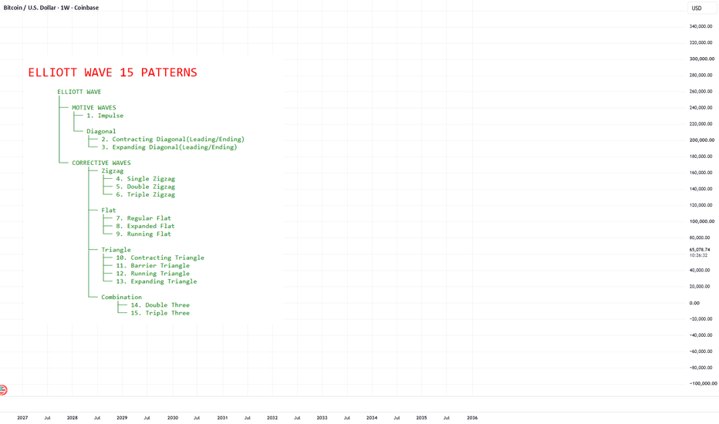Click the current price label 65,078.74

700,250
